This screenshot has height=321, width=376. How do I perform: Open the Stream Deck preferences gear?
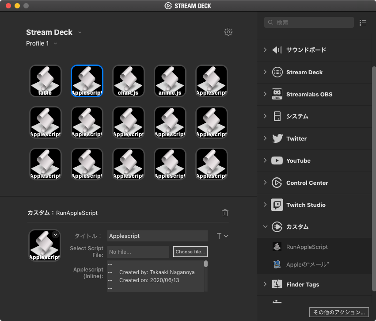click(x=228, y=32)
